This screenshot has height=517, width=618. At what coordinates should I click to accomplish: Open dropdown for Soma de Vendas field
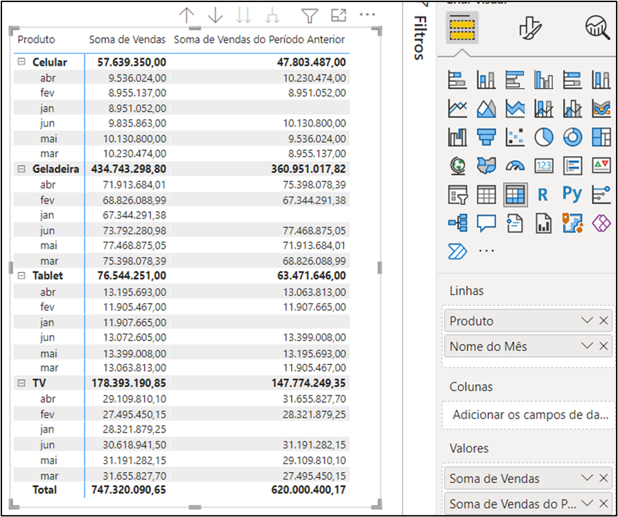point(587,478)
